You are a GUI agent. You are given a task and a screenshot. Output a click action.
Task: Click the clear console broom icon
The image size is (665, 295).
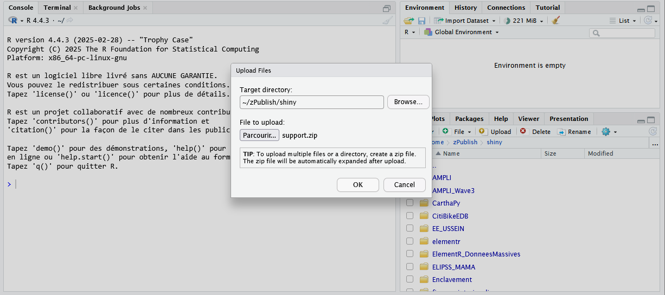[x=387, y=21]
